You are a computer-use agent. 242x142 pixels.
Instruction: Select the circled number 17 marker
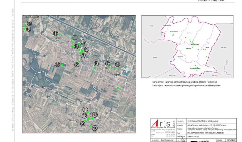56,34
